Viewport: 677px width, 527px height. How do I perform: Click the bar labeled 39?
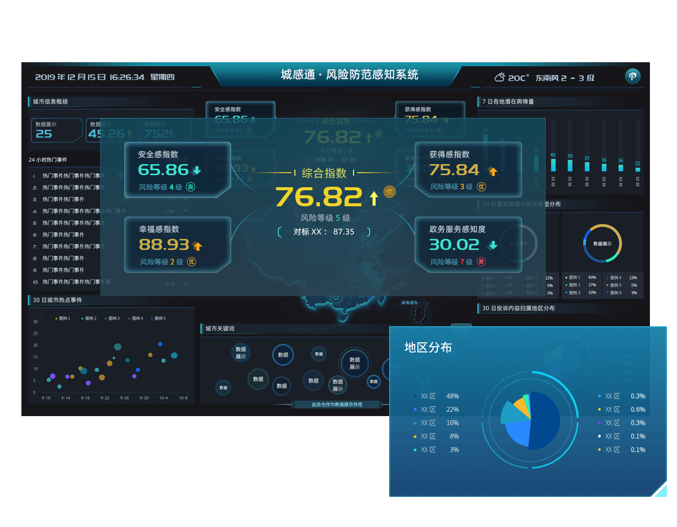coord(570,166)
